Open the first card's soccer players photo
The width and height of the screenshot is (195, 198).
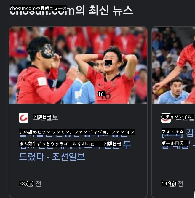click(x=78, y=65)
